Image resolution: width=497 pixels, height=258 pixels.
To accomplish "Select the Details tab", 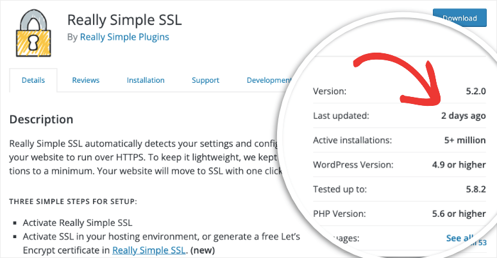I will pyautogui.click(x=33, y=80).
